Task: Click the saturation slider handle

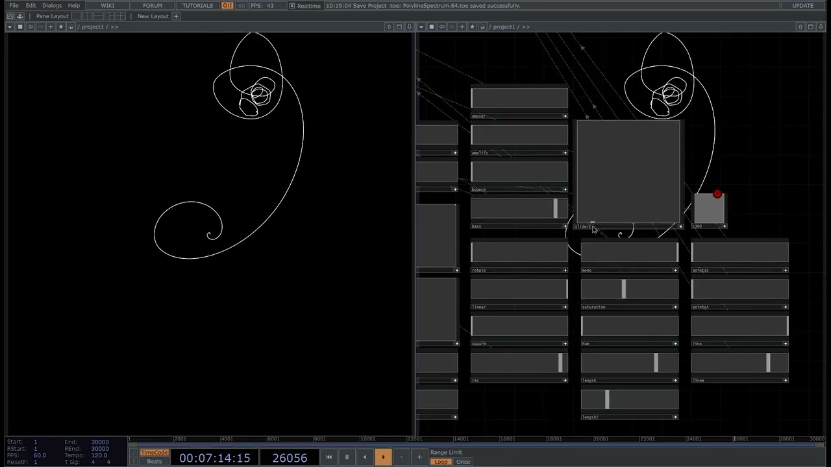Action: click(x=623, y=289)
